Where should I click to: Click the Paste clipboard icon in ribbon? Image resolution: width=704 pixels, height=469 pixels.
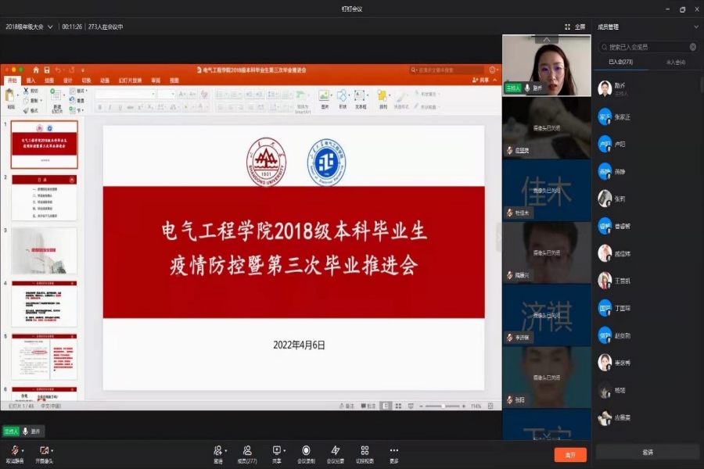click(10, 95)
